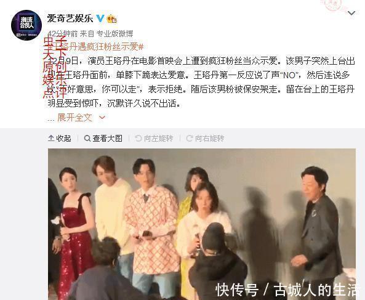
Task: Click the 42分钟前 post timestamp
Action: click(x=62, y=34)
